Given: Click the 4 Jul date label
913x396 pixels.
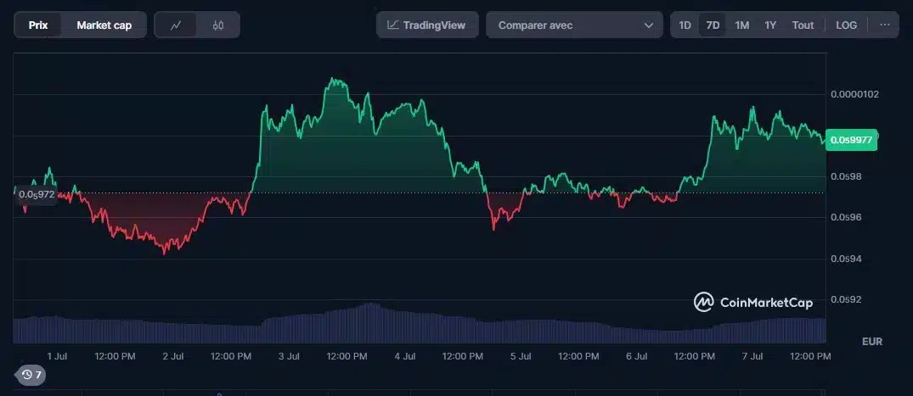Looking at the screenshot, I should (404, 356).
